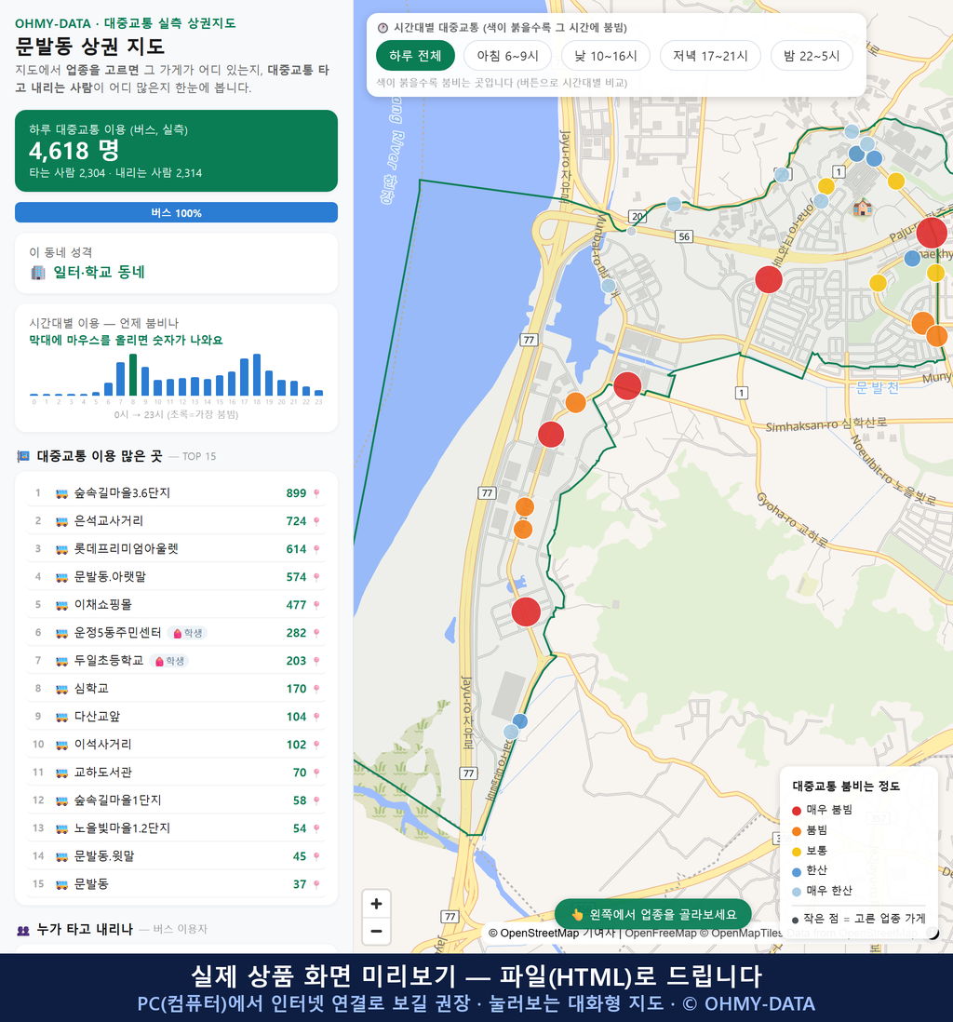Click the yellow 보통 legend dot
The height and width of the screenshot is (1022, 953).
pos(796,852)
